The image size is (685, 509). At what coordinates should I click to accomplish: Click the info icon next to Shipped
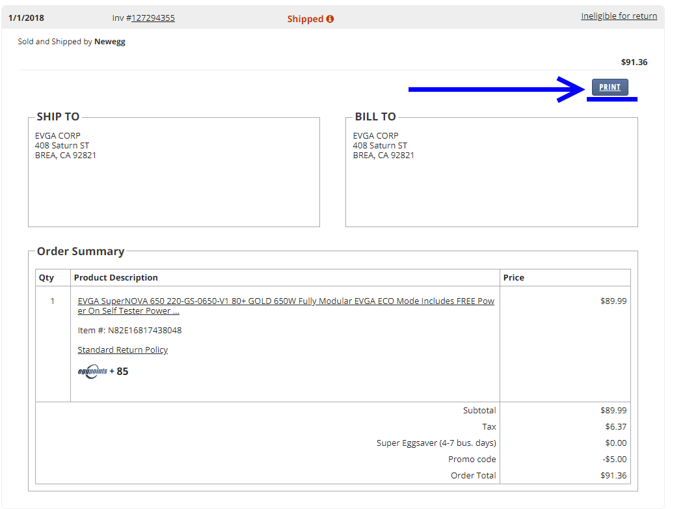[330, 19]
